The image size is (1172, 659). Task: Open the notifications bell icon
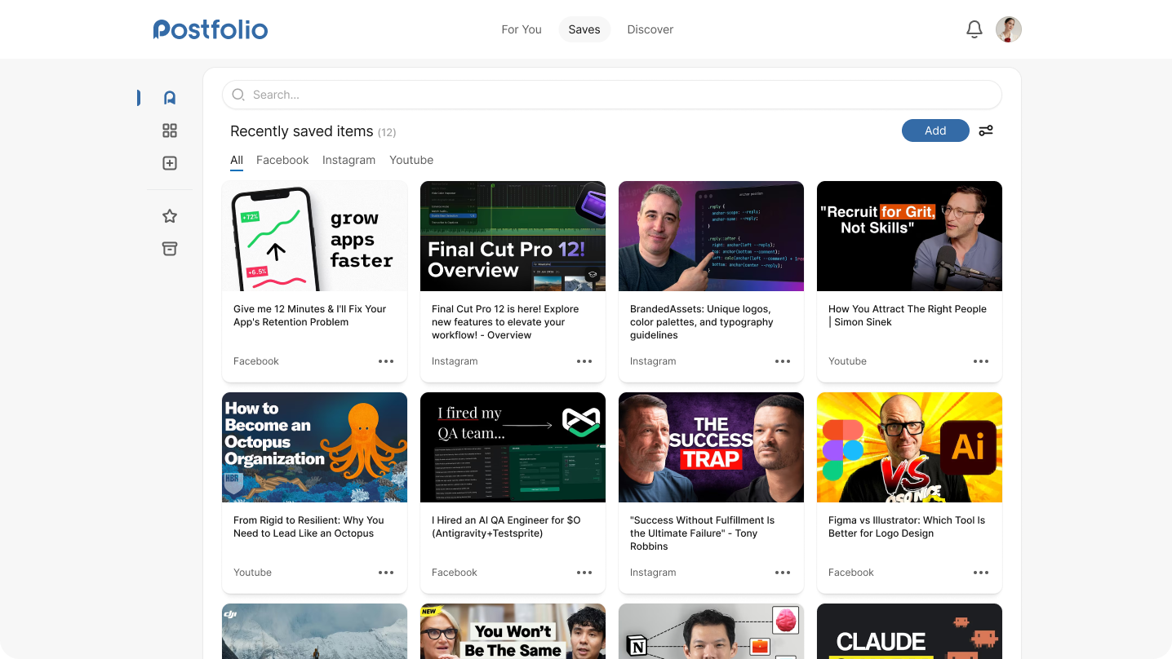974,29
